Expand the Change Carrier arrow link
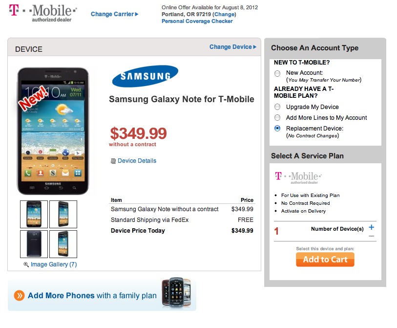Image resolution: width=397 pixels, height=328 pixels. coord(114,14)
